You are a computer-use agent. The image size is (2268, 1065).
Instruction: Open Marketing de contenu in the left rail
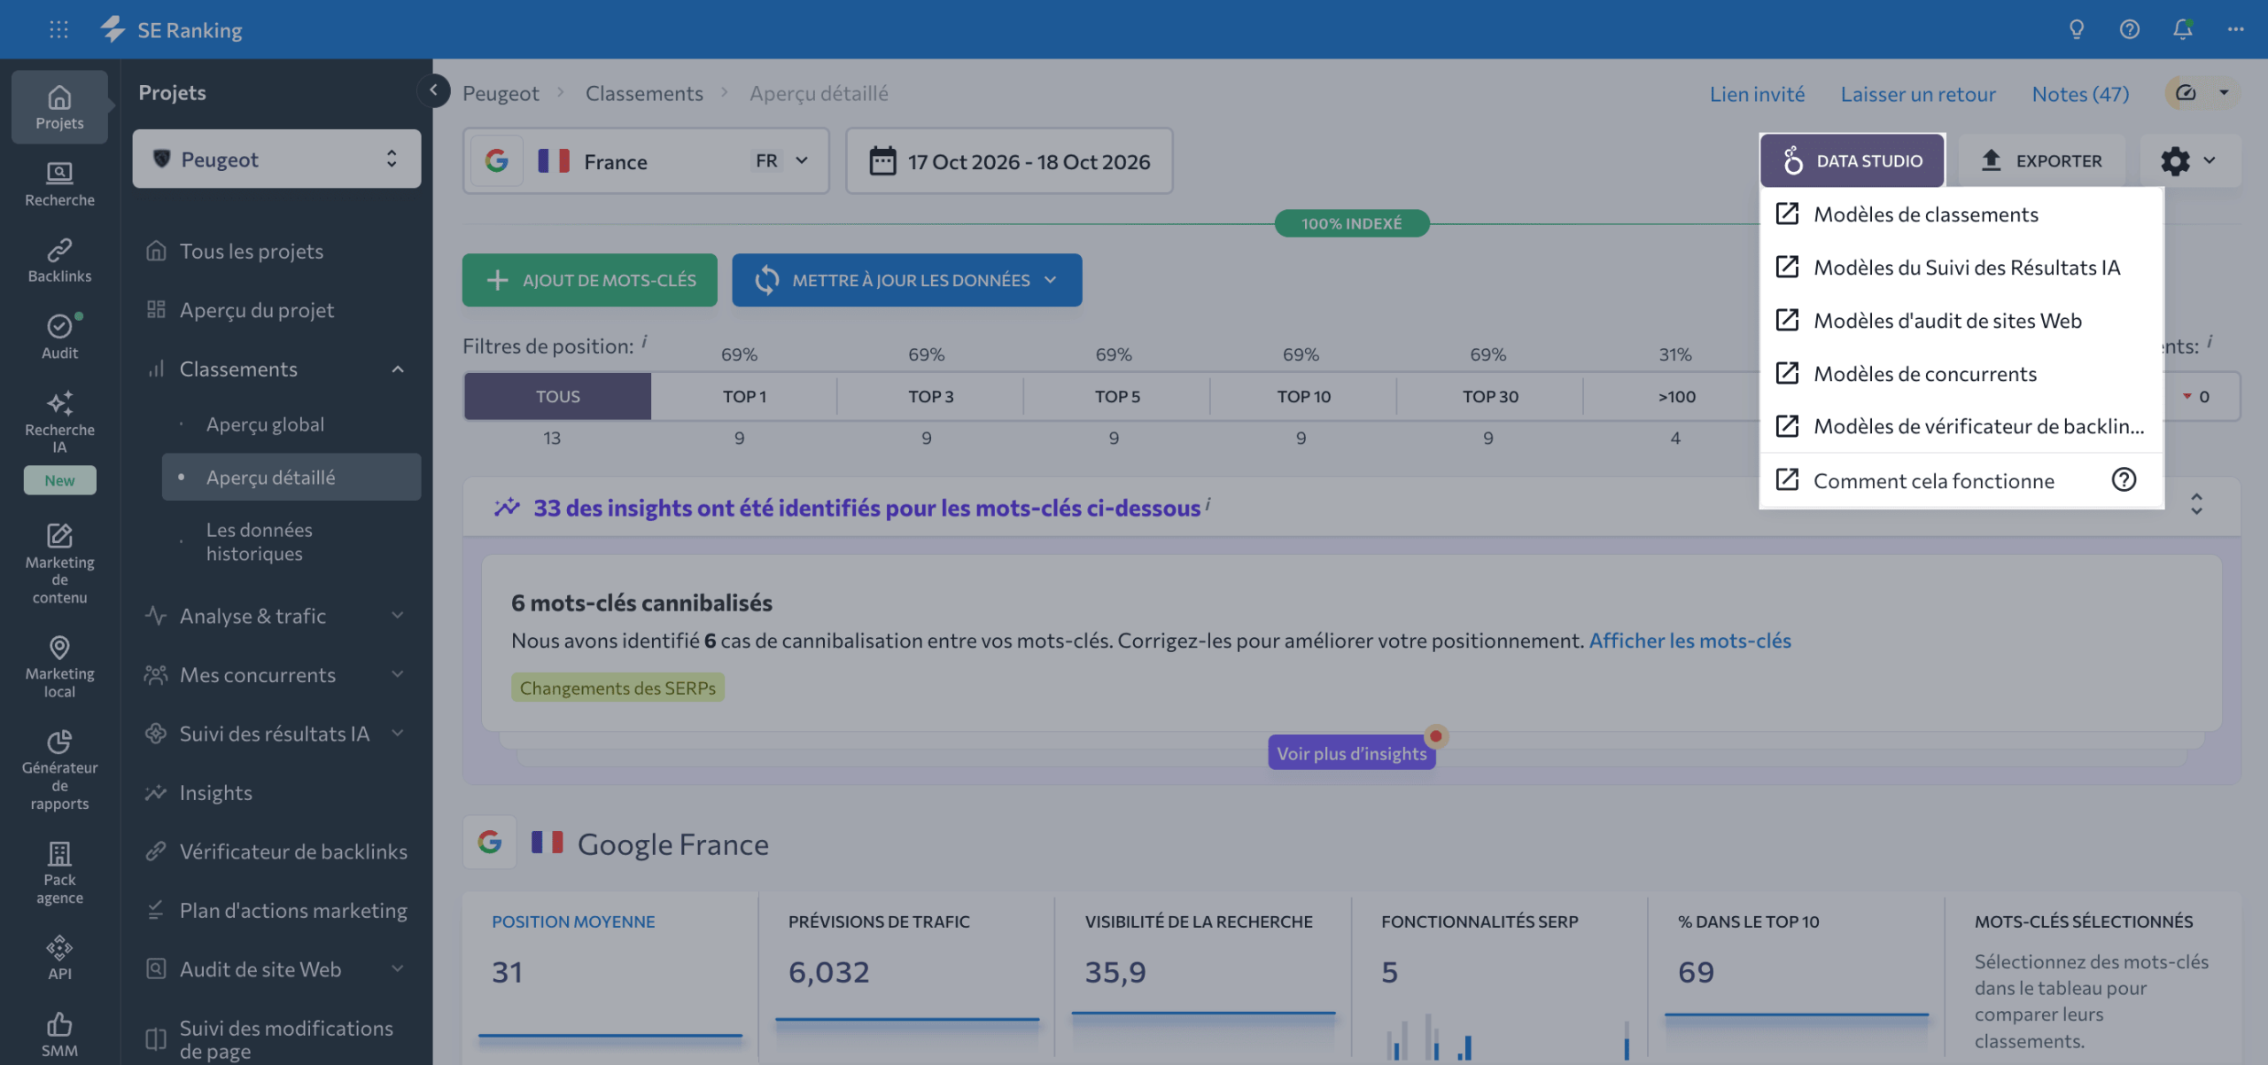click(59, 564)
